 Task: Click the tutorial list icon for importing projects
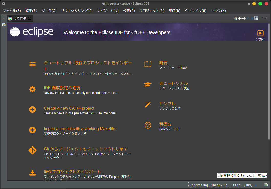click(x=32, y=64)
